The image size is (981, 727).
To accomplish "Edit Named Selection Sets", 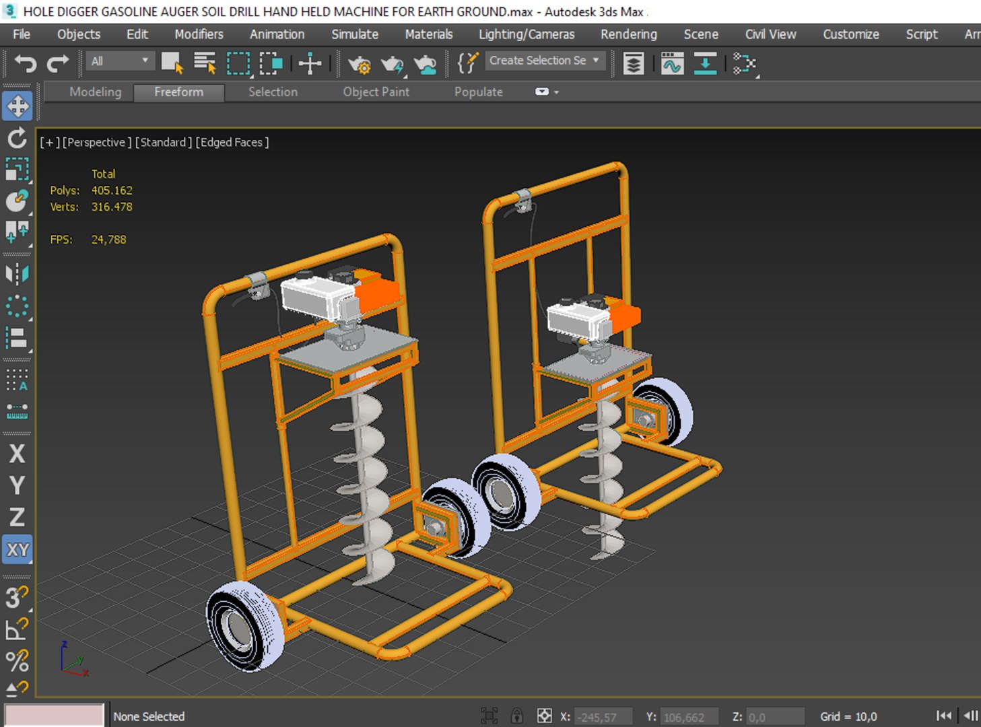I will [467, 63].
